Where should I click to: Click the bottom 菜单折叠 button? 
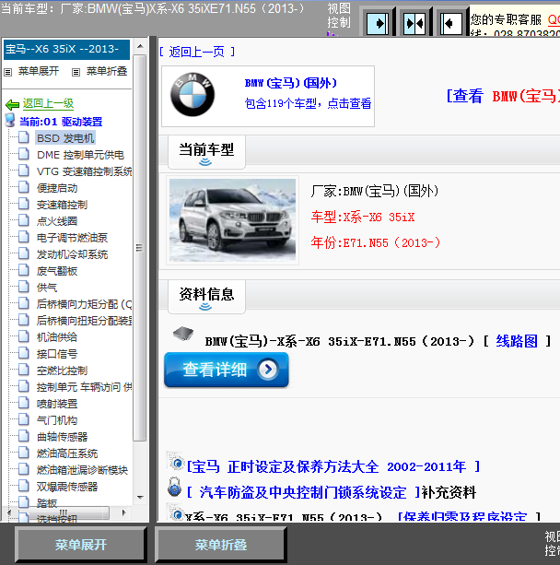pos(221,545)
